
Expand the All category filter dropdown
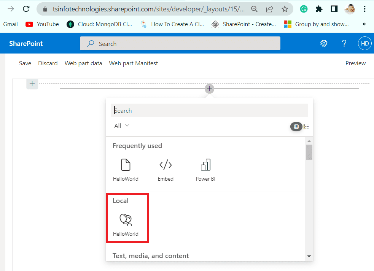[x=121, y=126]
